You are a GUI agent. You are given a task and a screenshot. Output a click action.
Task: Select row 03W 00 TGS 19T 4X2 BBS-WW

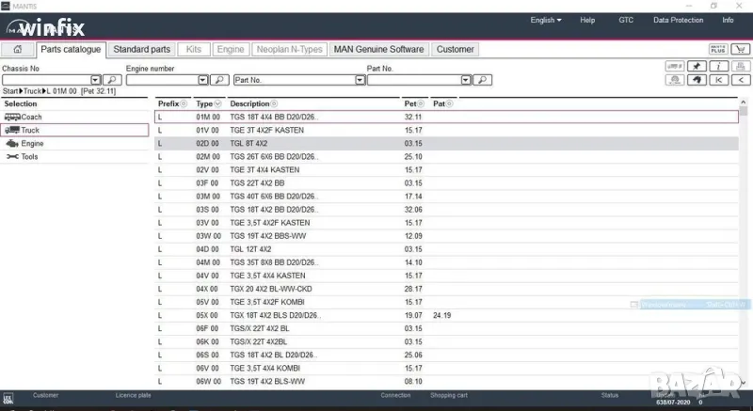[446, 236]
